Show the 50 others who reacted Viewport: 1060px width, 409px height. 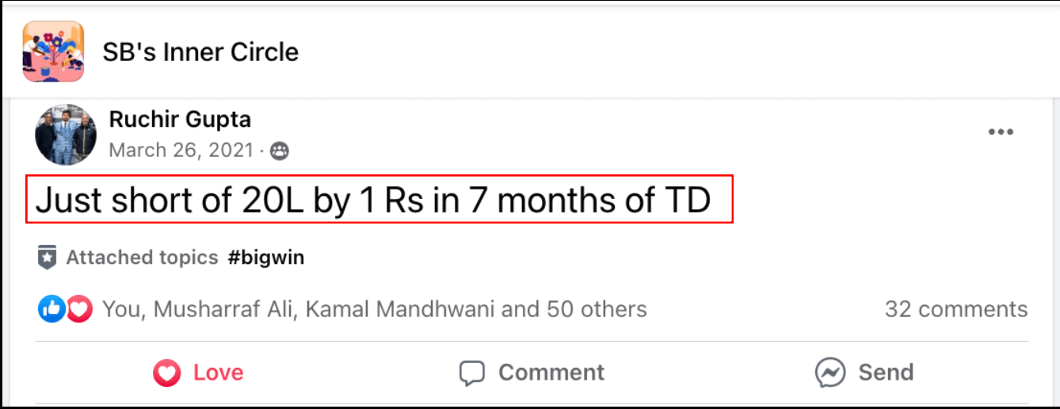tap(593, 309)
